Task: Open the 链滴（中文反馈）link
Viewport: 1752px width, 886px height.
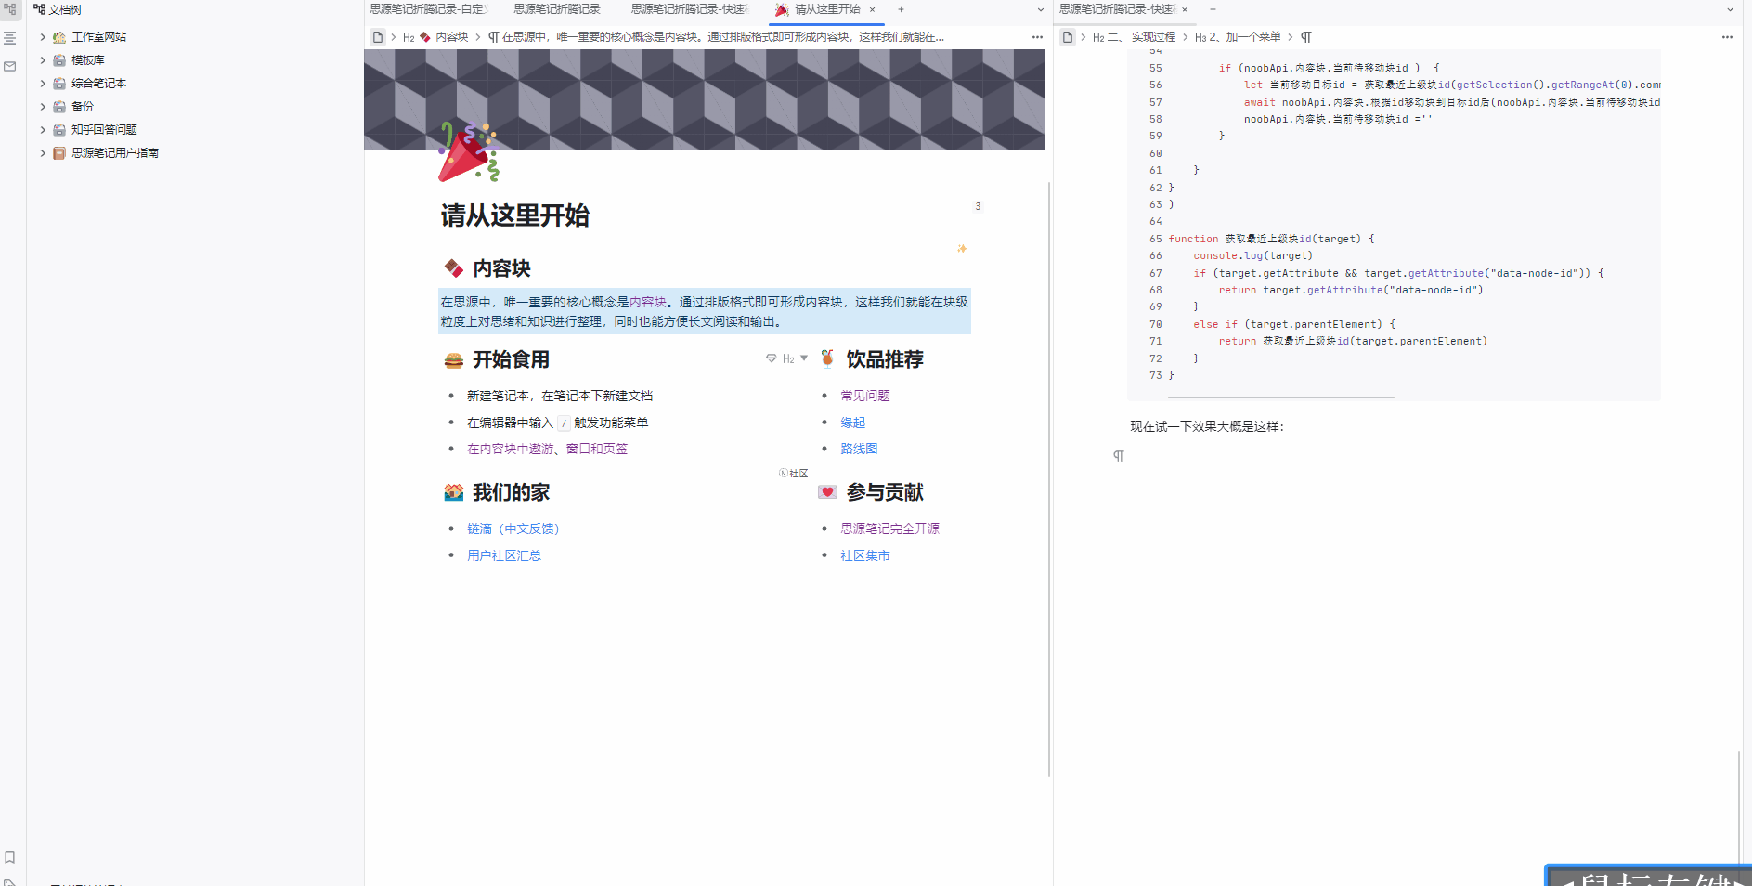Action: (513, 528)
